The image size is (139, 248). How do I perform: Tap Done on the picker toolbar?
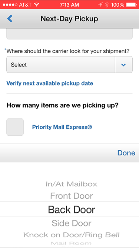point(126,153)
